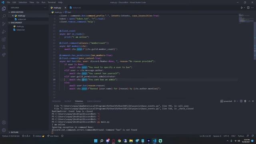Open errors and warnings count in status bar

click(x=26, y=136)
